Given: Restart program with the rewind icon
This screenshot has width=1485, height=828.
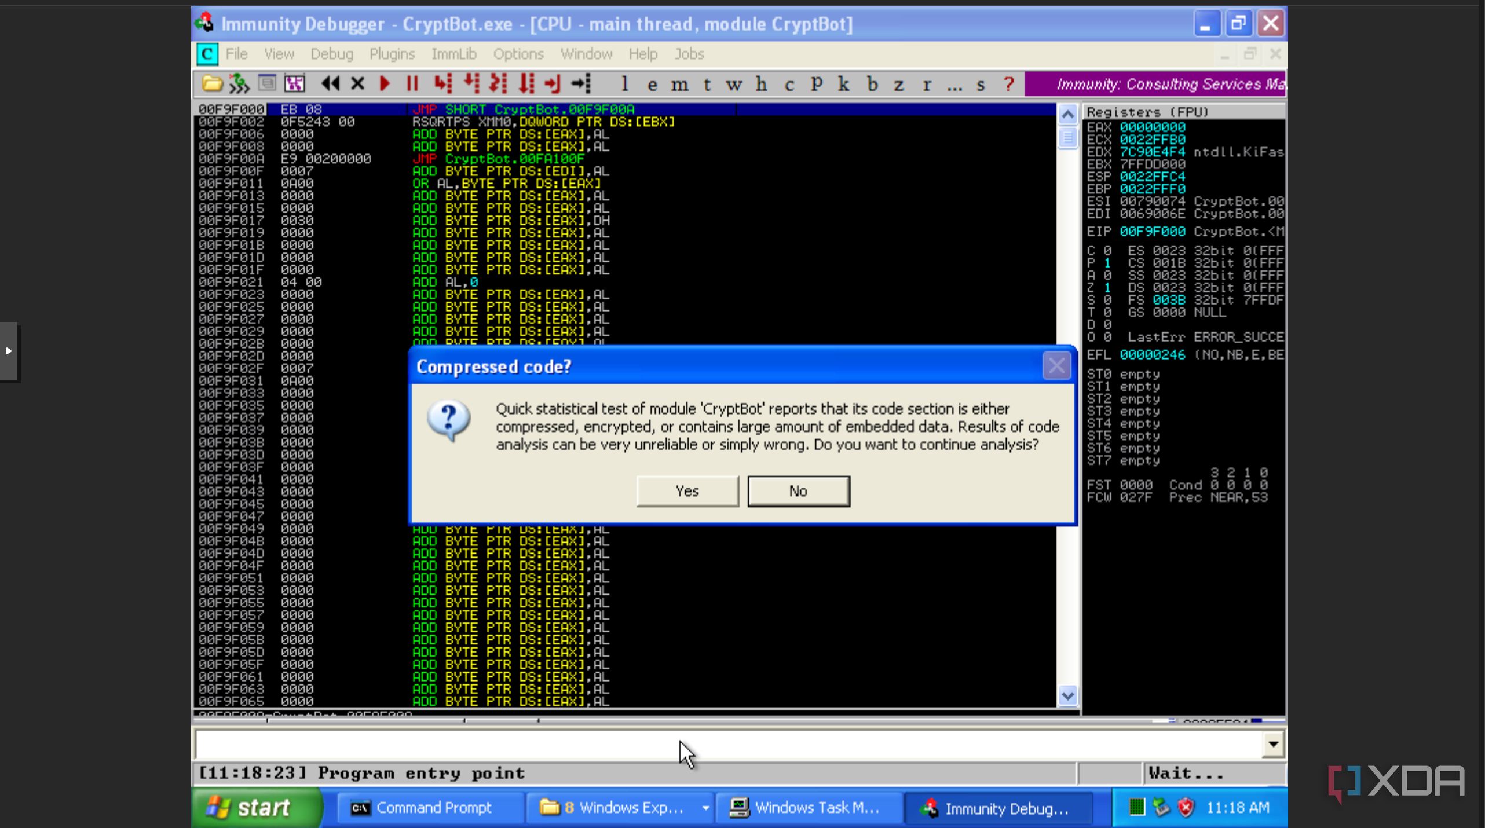Looking at the screenshot, I should click(330, 84).
